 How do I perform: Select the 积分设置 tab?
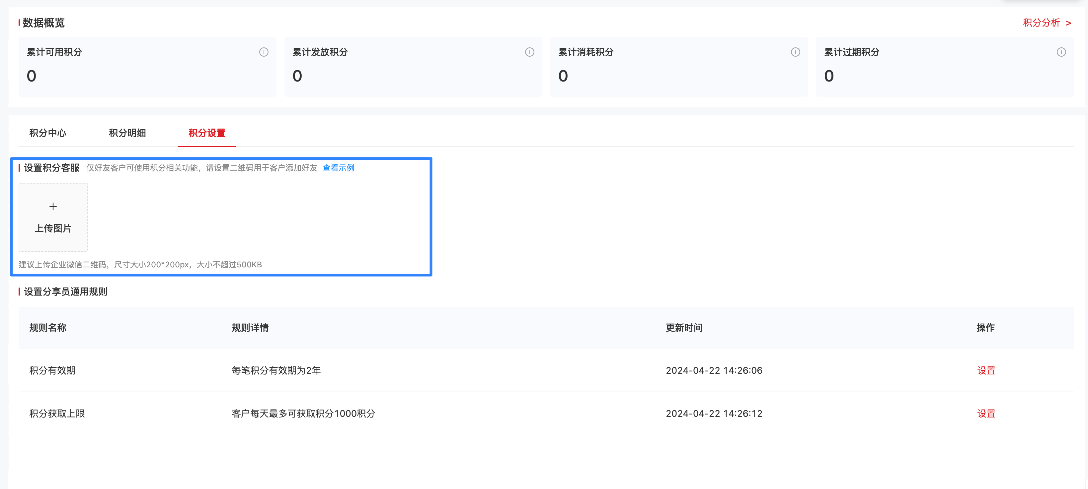[x=207, y=133]
